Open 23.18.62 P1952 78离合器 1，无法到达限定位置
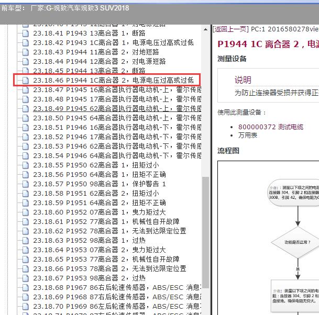This screenshot has height=315, width=319. point(109,231)
